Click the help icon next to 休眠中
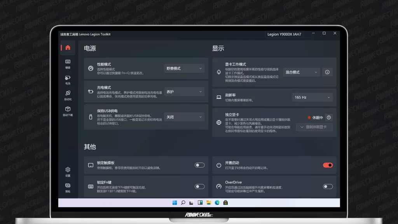Image resolution: width=398 pixels, height=224 pixels. click(x=329, y=117)
